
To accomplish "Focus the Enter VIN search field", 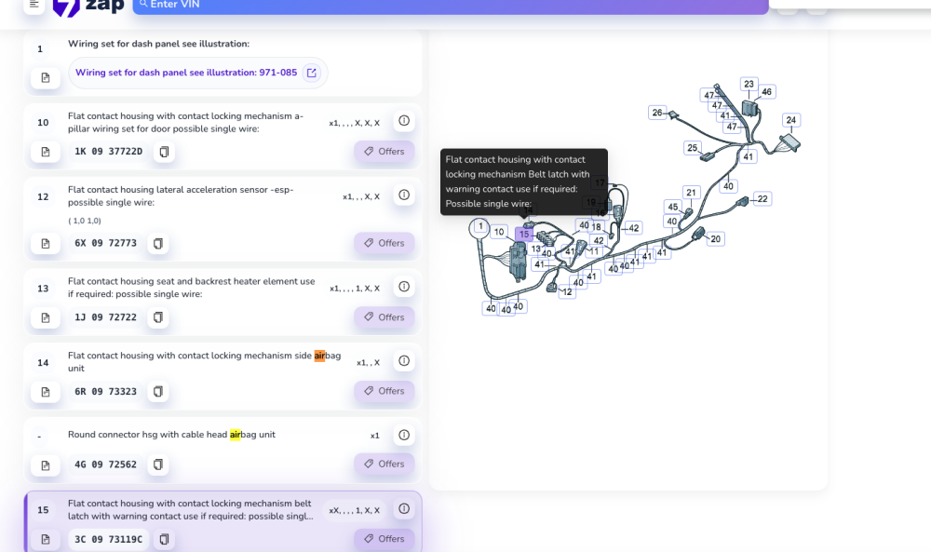I will (450, 6).
